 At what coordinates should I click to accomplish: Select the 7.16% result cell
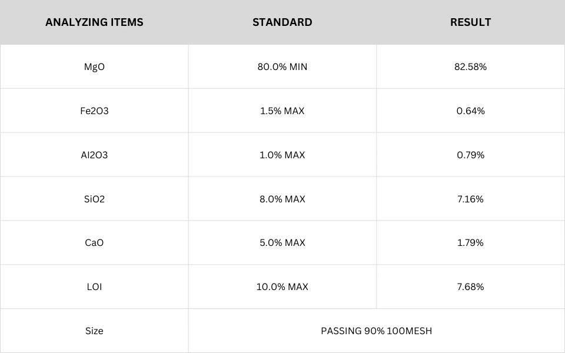click(x=470, y=199)
